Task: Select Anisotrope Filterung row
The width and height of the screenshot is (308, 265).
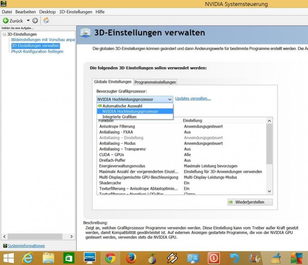Action: tap(182, 127)
